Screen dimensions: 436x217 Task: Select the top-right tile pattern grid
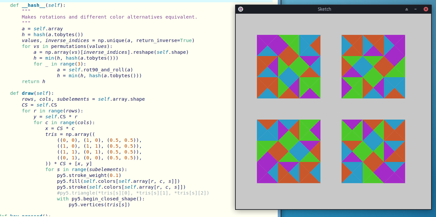[x=373, y=66]
